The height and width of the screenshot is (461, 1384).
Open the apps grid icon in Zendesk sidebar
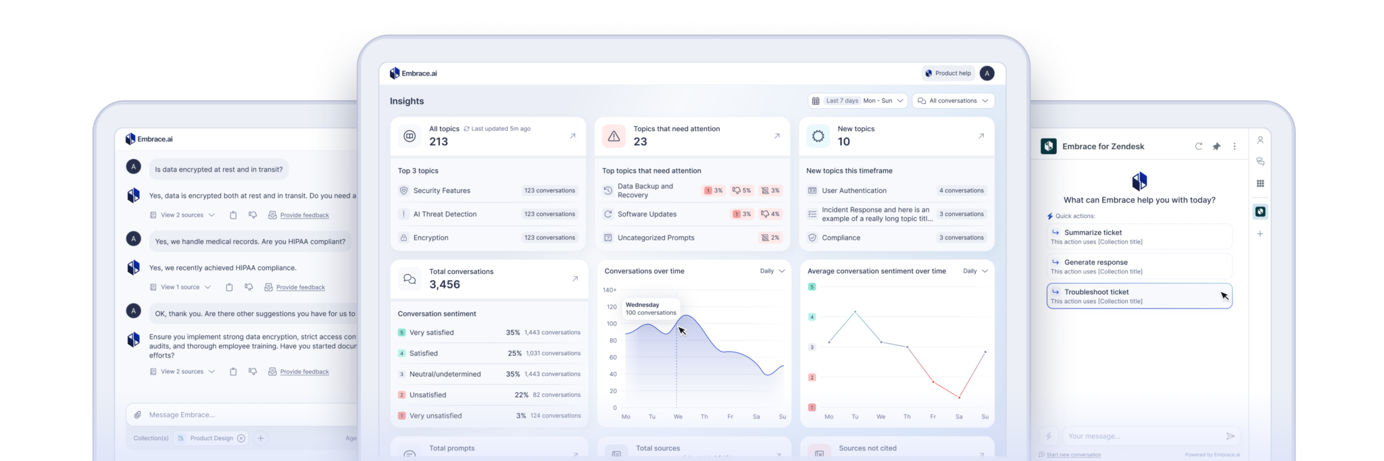(1260, 184)
